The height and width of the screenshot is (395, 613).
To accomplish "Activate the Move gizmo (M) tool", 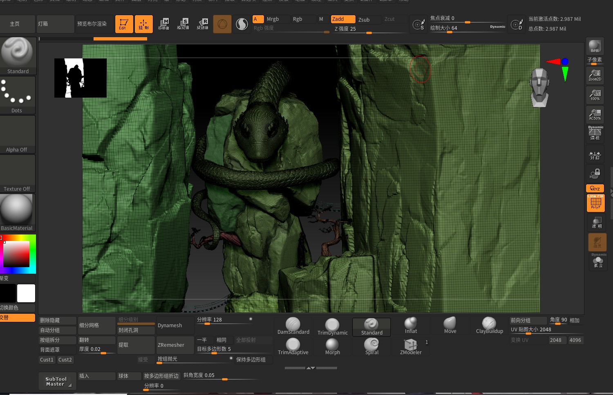I will point(164,24).
